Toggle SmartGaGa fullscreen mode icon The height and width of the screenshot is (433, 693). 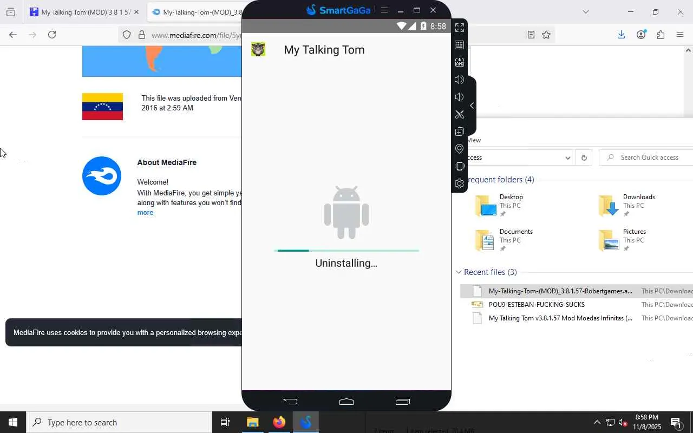[x=460, y=28]
